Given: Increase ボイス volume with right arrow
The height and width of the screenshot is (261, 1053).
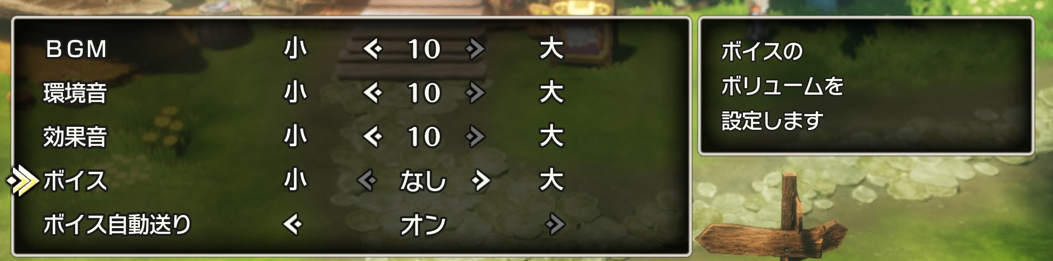Looking at the screenshot, I should coord(481,180).
